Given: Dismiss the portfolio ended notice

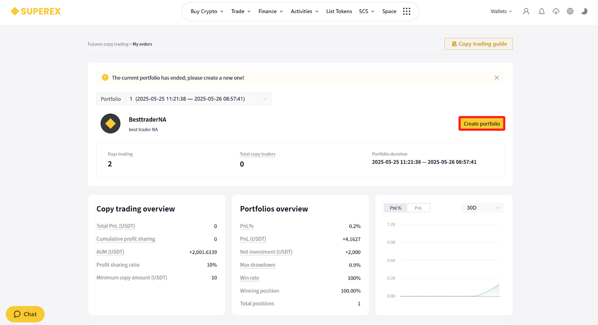Looking at the screenshot, I should 497,78.
